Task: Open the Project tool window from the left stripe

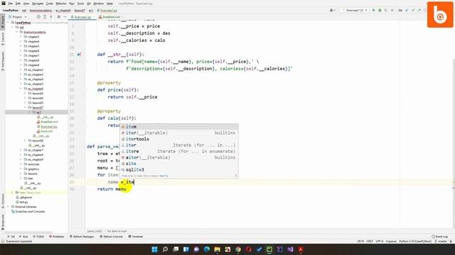Action: tap(3, 22)
